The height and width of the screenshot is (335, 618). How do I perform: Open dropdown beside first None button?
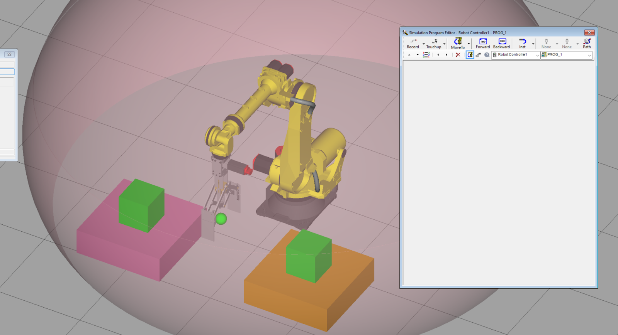[x=557, y=44]
